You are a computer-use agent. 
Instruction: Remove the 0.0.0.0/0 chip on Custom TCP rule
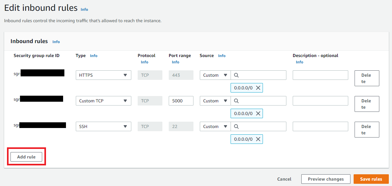click(258, 113)
